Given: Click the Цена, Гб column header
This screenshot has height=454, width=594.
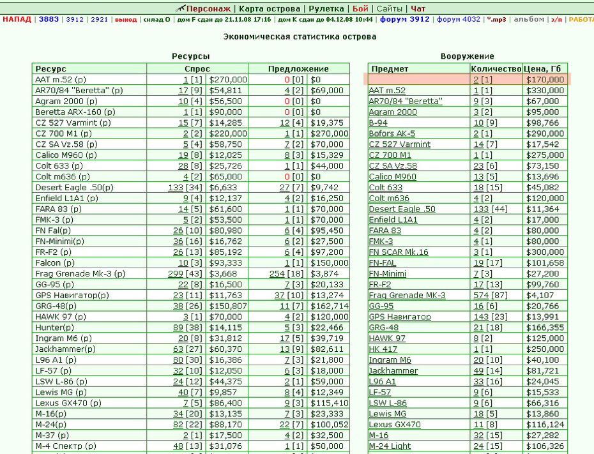Looking at the screenshot, I should [542, 69].
